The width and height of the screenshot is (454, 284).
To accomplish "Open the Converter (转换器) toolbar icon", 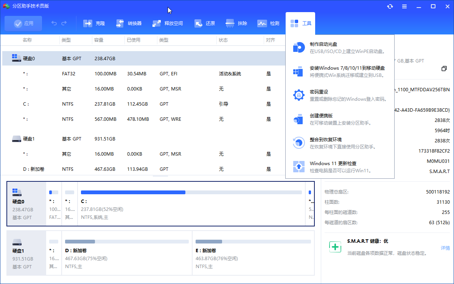I will point(120,23).
